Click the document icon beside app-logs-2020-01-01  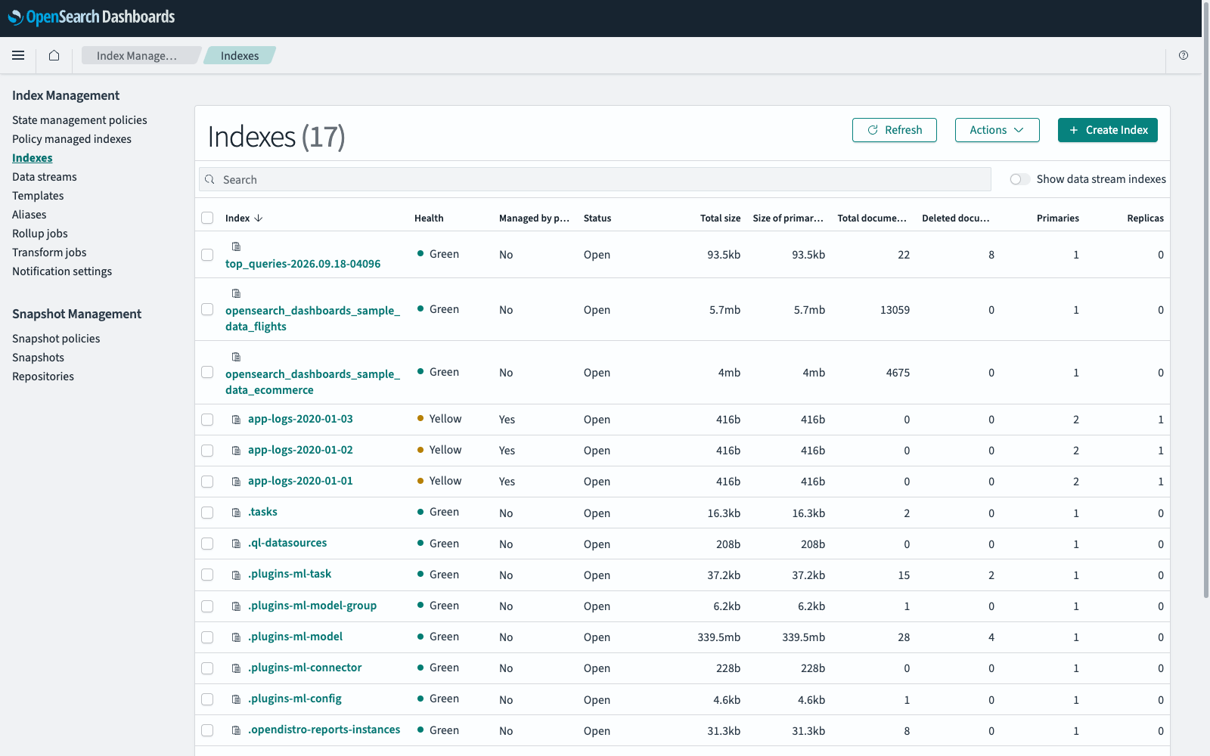click(x=236, y=482)
